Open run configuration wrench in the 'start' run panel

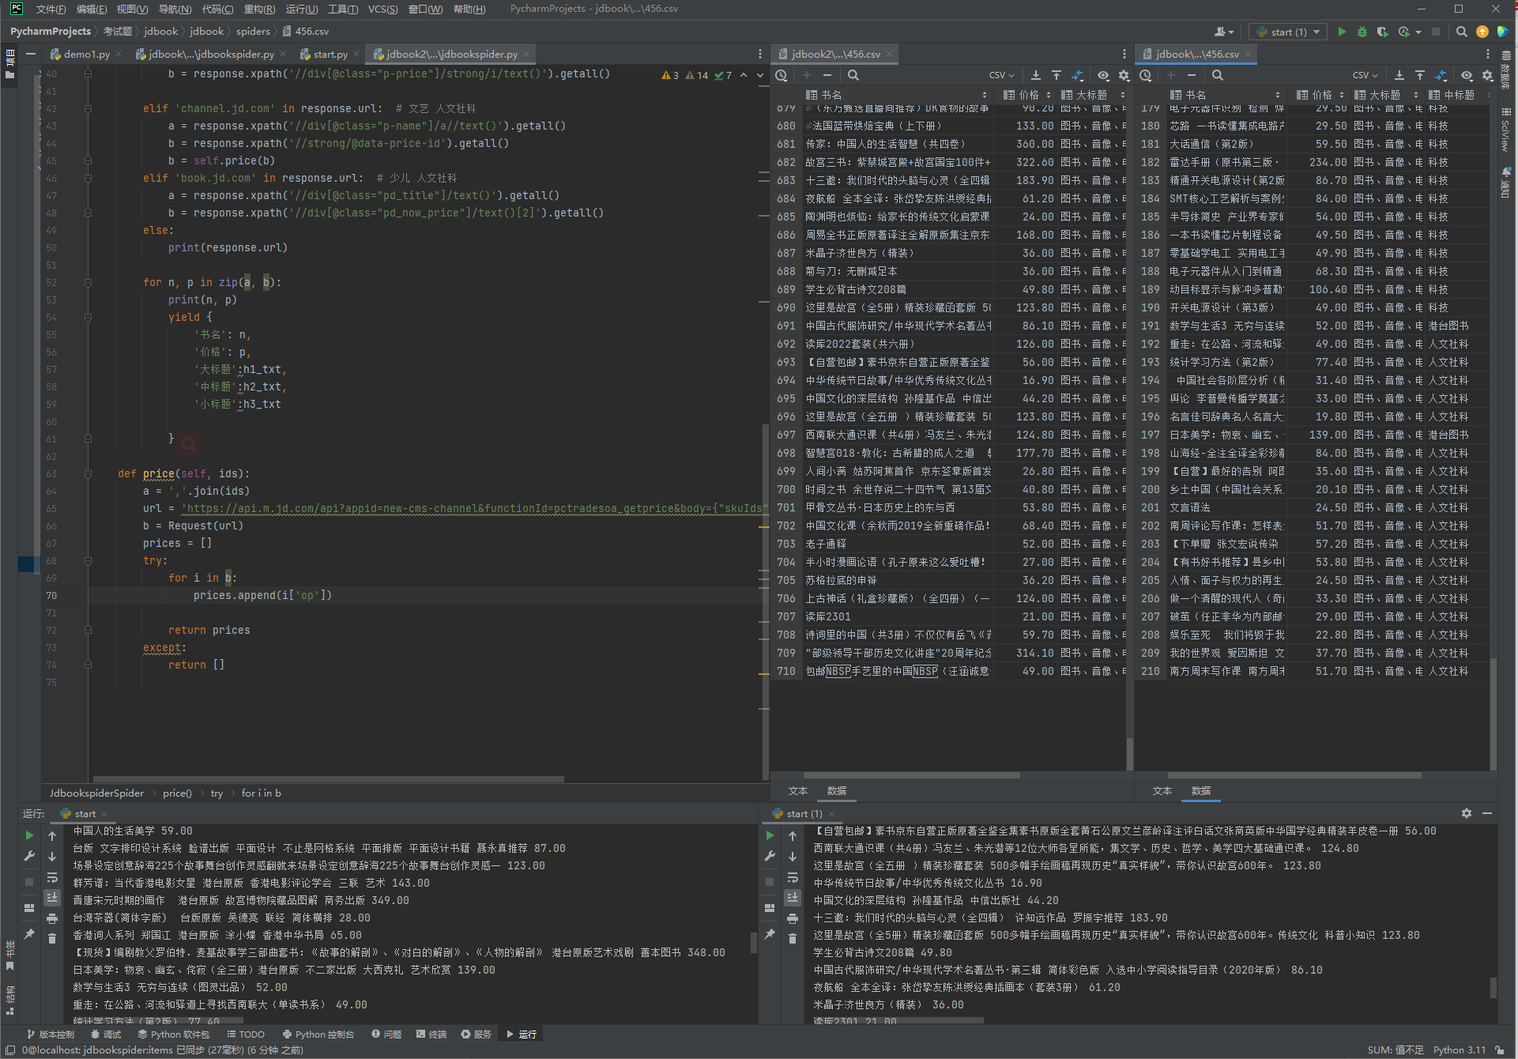pos(29,856)
